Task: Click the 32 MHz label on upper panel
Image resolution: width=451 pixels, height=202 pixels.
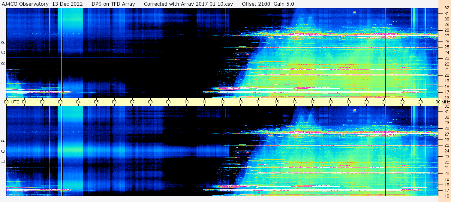Action: pos(446,8)
